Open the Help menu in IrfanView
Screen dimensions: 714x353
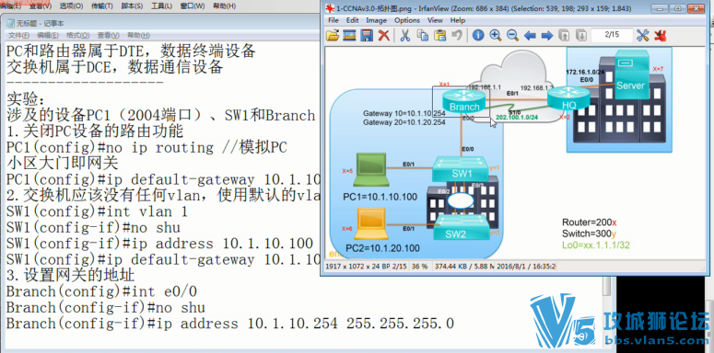(458, 20)
